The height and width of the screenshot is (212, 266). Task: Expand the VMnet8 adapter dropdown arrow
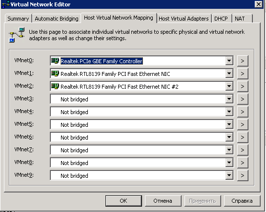(229, 163)
